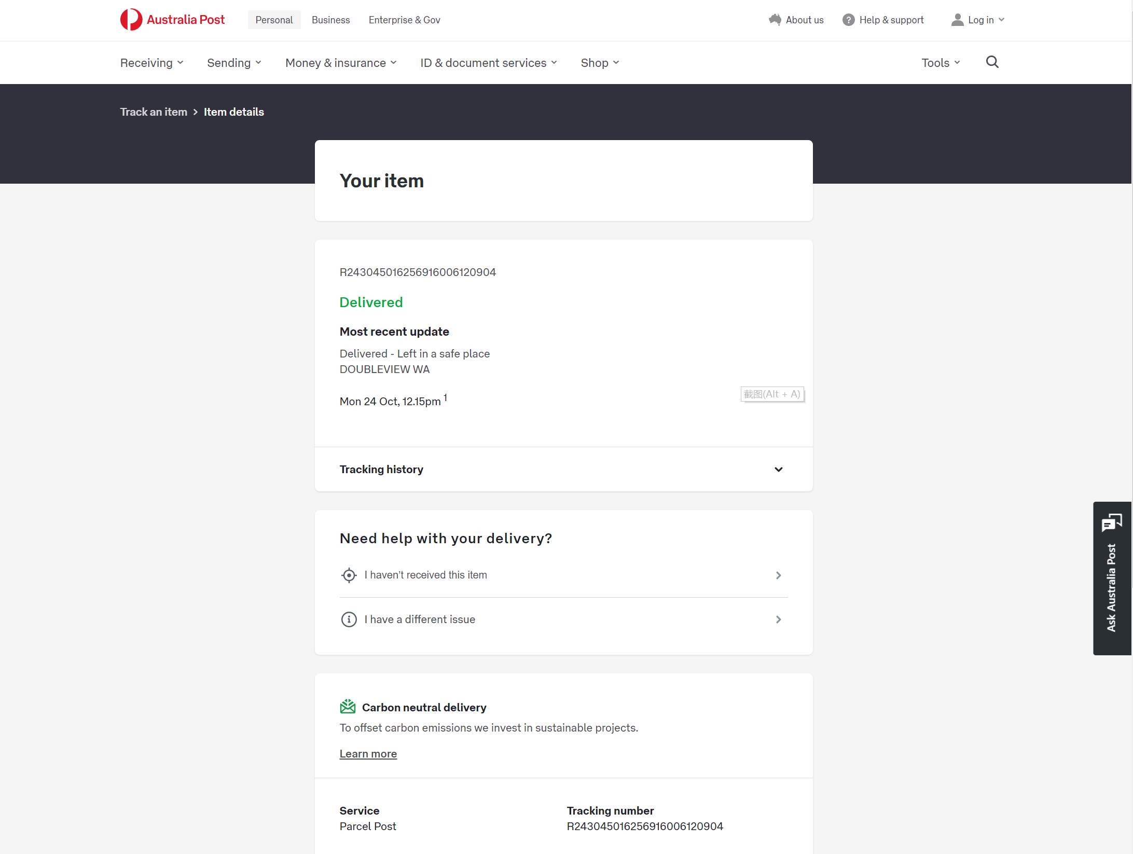The width and height of the screenshot is (1133, 854).
Task: Open the Receiving dropdown menu
Action: (x=152, y=63)
